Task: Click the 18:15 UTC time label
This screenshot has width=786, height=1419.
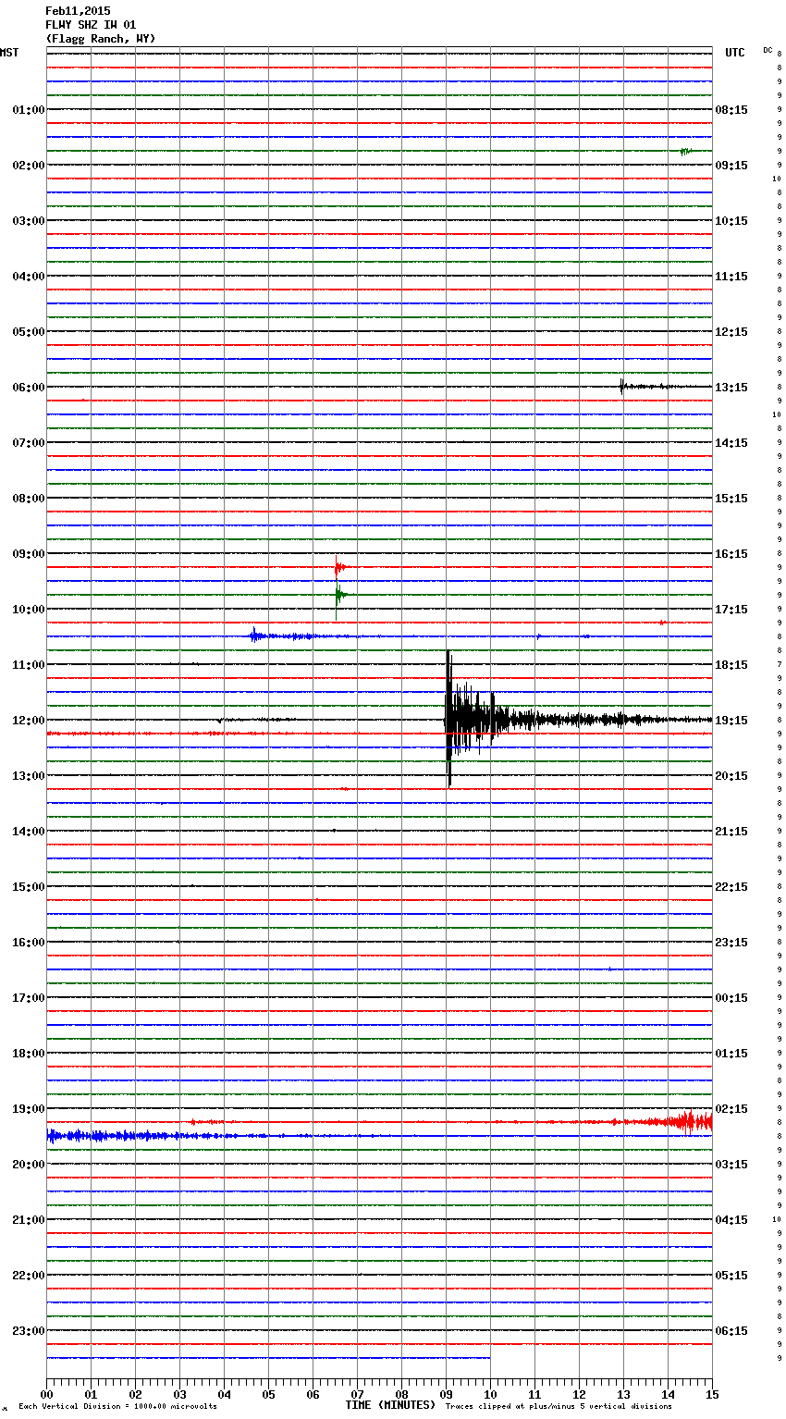Action: 731,665
